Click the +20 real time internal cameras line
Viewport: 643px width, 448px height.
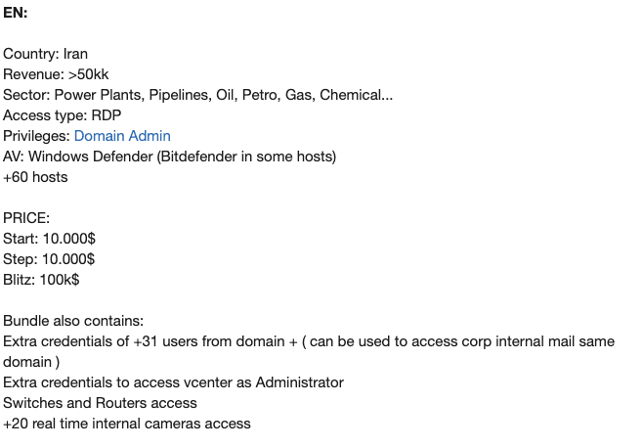click(127, 424)
